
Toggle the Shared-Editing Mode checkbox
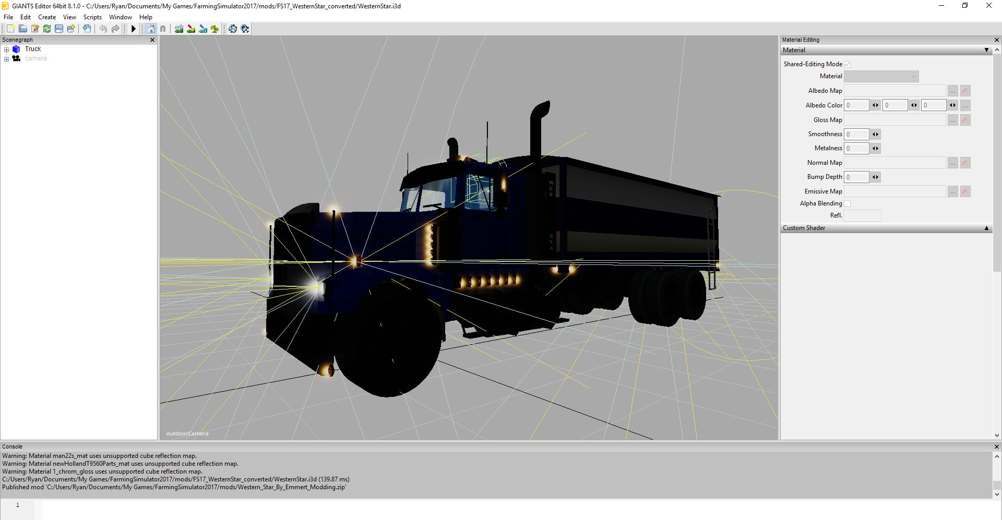point(848,64)
